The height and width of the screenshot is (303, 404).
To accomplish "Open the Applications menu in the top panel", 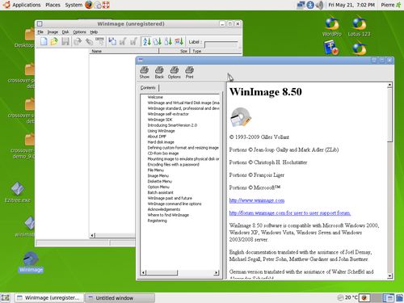I will coord(26,5).
